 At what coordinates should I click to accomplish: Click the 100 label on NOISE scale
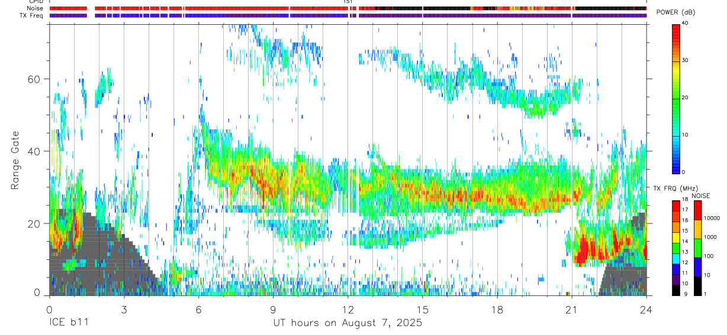709,256
